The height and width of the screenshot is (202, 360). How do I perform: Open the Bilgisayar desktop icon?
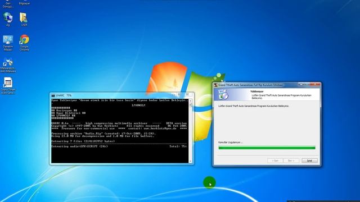point(24,2)
